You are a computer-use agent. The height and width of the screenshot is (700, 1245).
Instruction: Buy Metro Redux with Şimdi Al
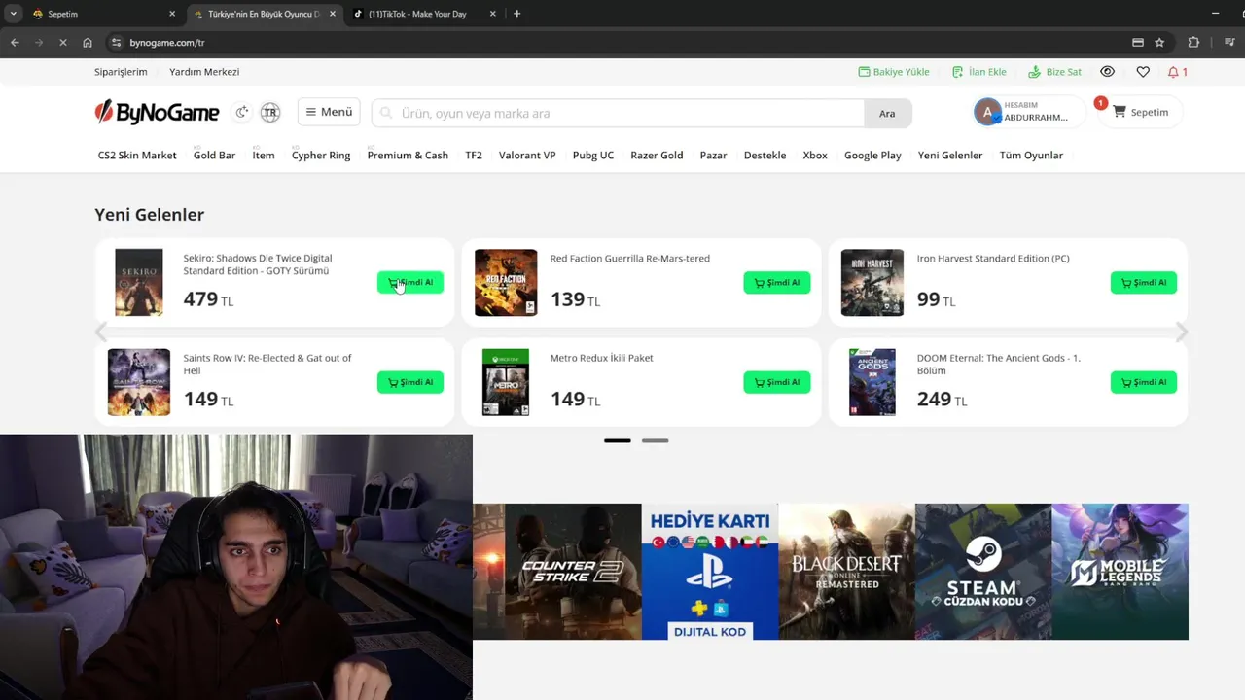pyautogui.click(x=777, y=382)
